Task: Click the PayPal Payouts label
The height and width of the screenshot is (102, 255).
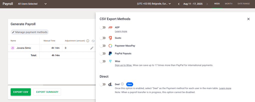Action: tap(123, 54)
